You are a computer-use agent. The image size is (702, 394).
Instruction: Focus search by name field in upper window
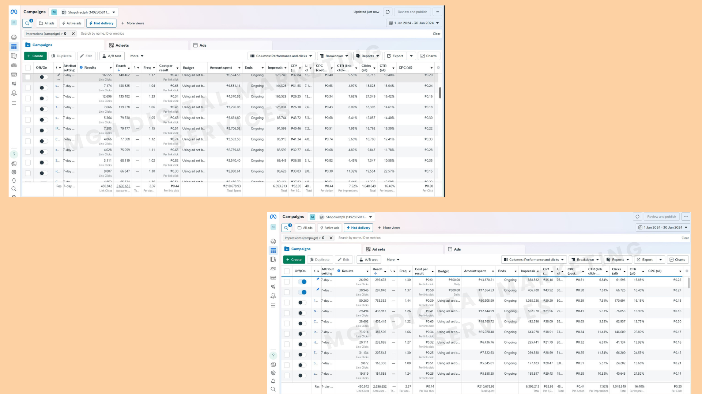point(254,34)
